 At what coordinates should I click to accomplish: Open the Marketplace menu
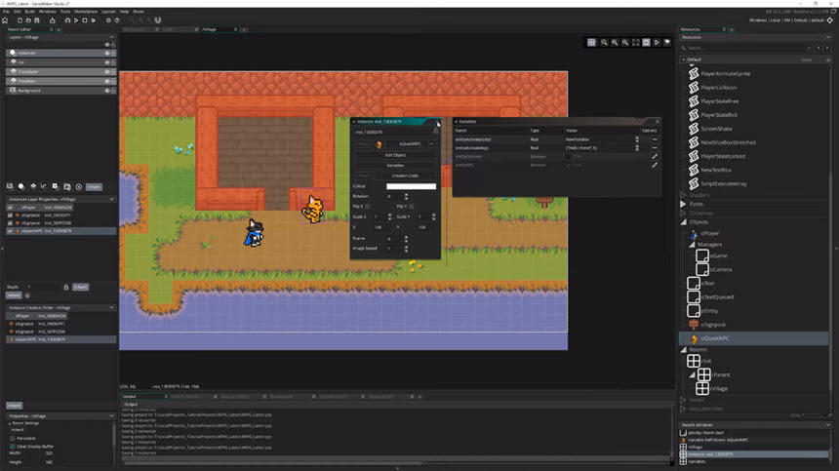click(x=86, y=12)
